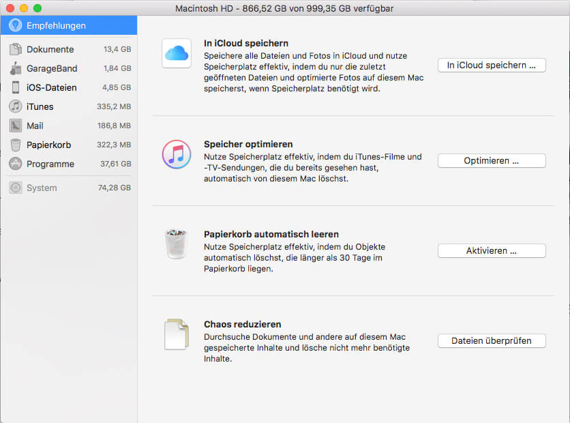
Task: Click the iTunes music note sidebar icon
Action: click(15, 106)
